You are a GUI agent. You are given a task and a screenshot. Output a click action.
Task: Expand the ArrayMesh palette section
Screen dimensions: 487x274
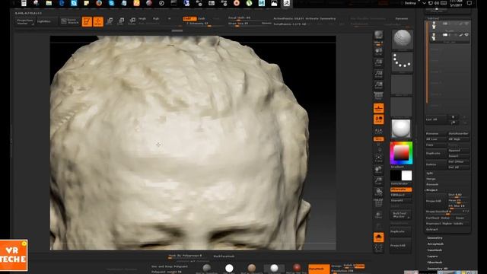[436, 244]
